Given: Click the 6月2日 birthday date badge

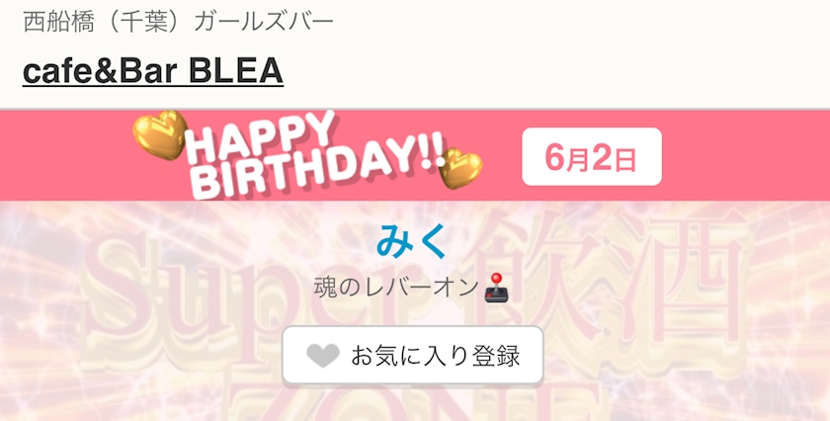Looking at the screenshot, I should (x=592, y=157).
